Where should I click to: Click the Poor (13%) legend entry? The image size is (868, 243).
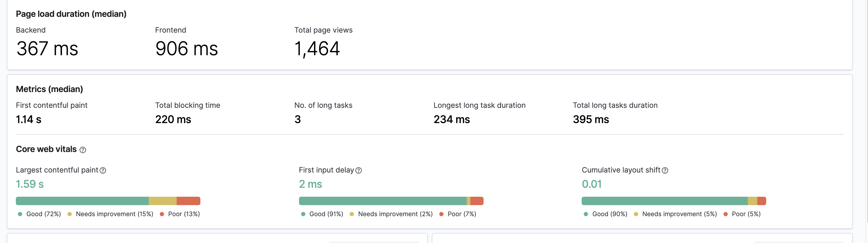180,214
